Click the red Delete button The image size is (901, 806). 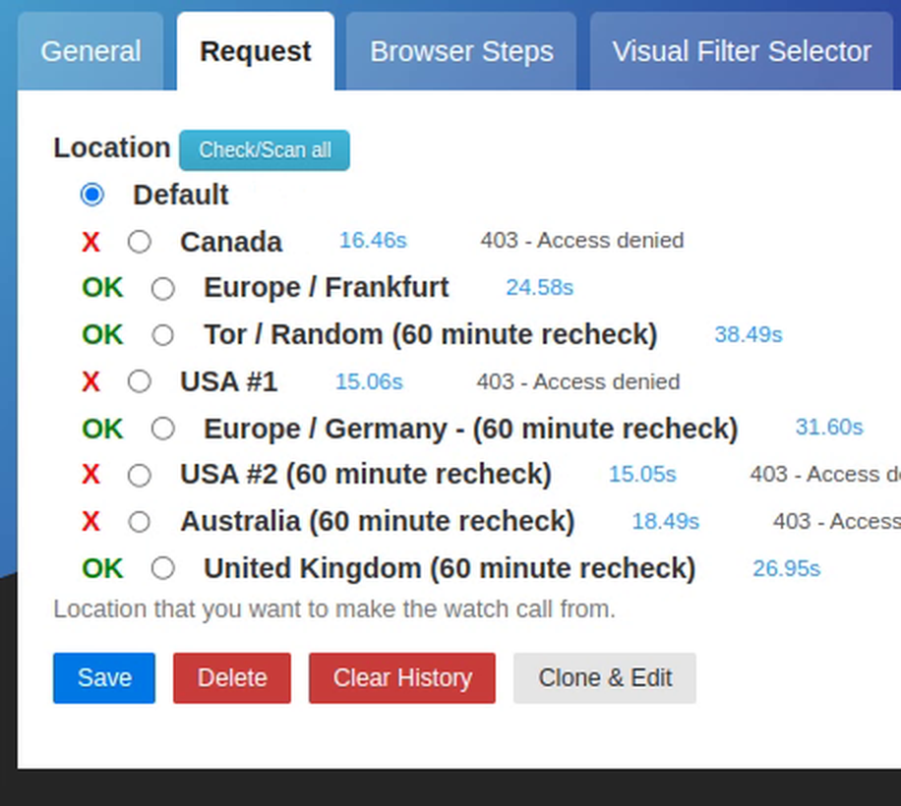click(x=232, y=678)
